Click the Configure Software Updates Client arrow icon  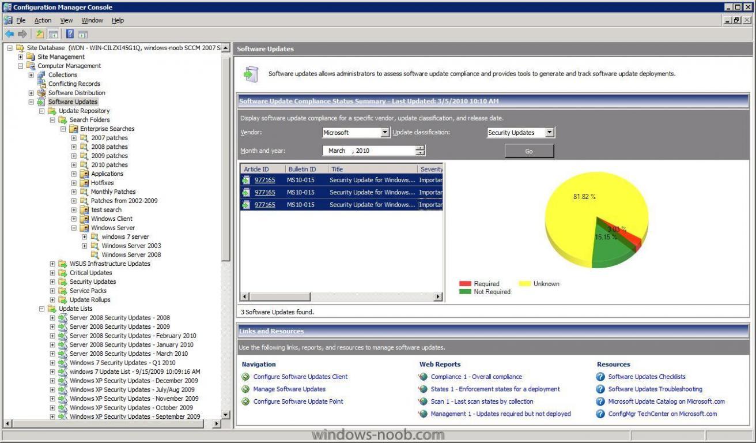point(246,377)
